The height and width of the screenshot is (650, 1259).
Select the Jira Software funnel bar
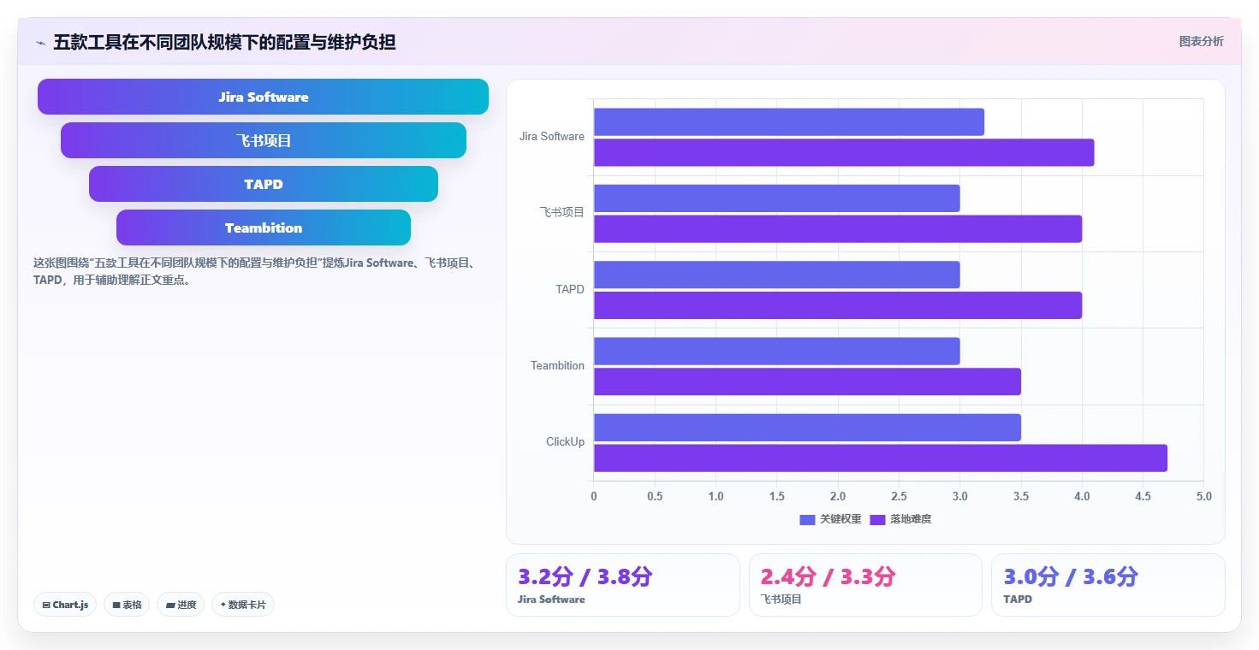263,97
